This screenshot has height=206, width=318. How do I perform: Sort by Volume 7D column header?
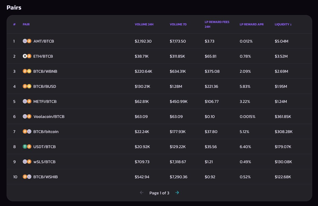pos(178,24)
